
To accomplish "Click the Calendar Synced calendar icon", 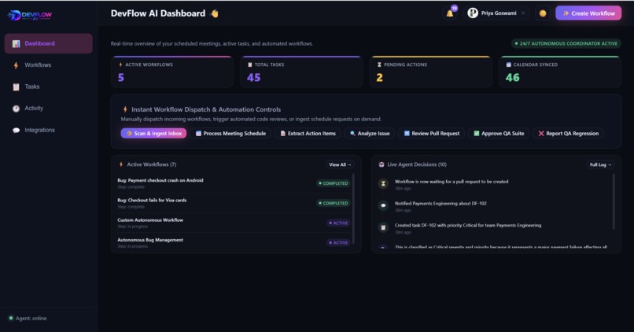I will (x=508, y=65).
